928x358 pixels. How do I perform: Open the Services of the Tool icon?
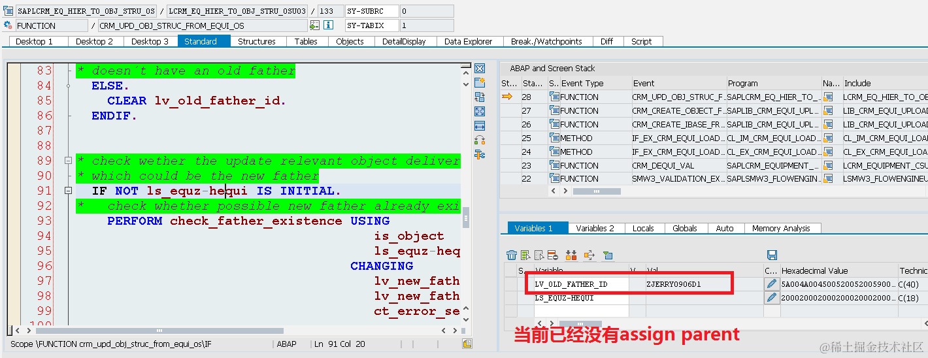(480, 155)
